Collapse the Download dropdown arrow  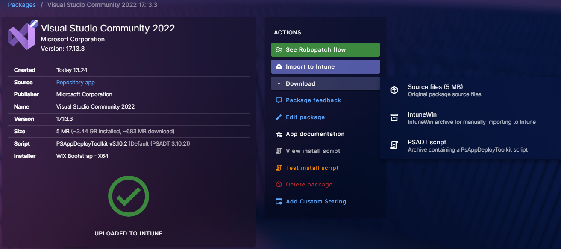[279, 84]
